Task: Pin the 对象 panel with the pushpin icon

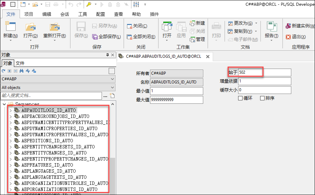Action: [x=107, y=55]
